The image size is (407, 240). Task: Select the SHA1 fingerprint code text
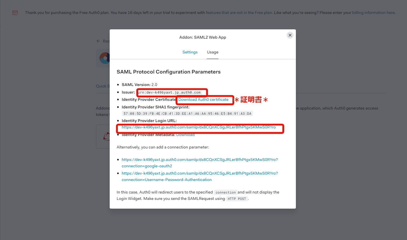click(187, 114)
